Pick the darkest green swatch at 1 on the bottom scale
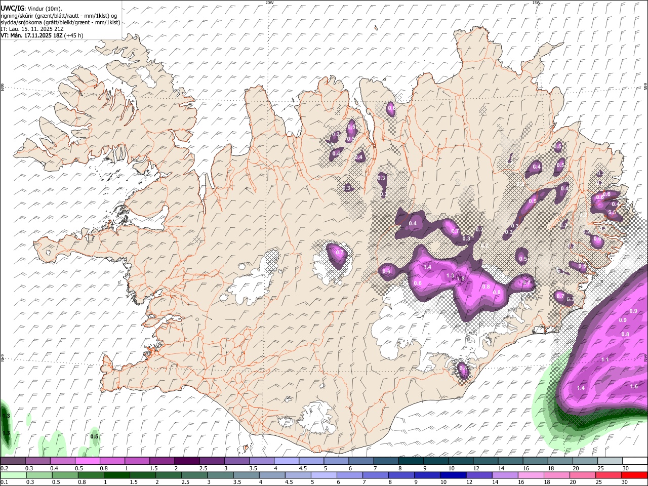This screenshot has width=648, height=486. pos(116,475)
